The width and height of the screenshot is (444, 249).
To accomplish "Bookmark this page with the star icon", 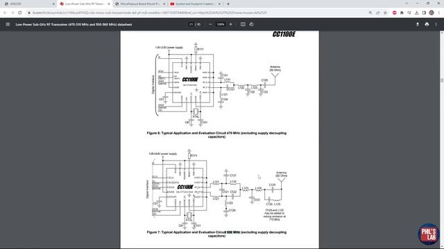I will [385, 12].
